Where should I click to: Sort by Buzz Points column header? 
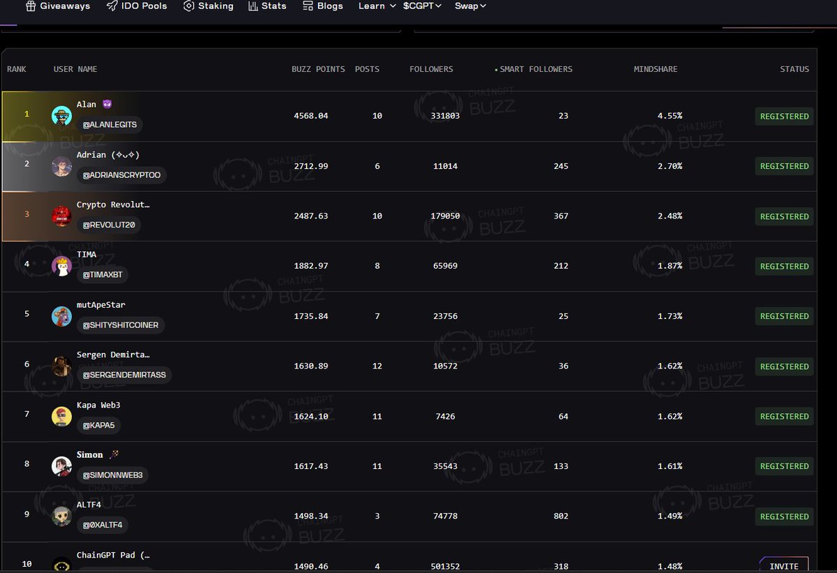click(318, 69)
